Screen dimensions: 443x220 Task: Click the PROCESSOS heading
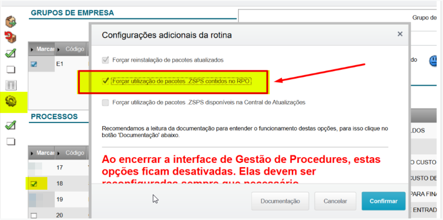[x=54, y=117]
